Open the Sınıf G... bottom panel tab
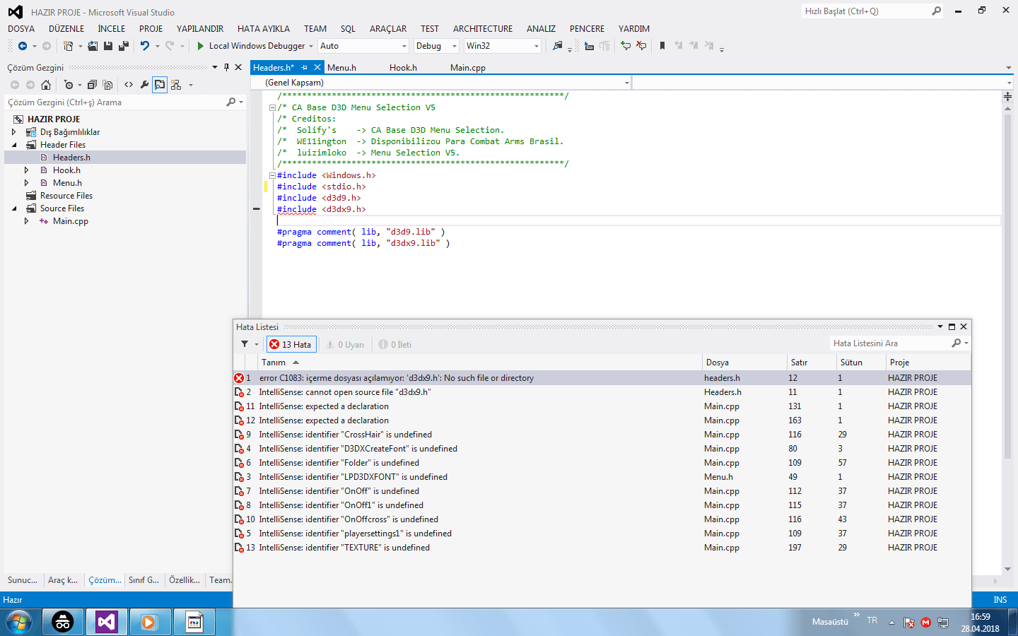The height and width of the screenshot is (636, 1018). 144,580
